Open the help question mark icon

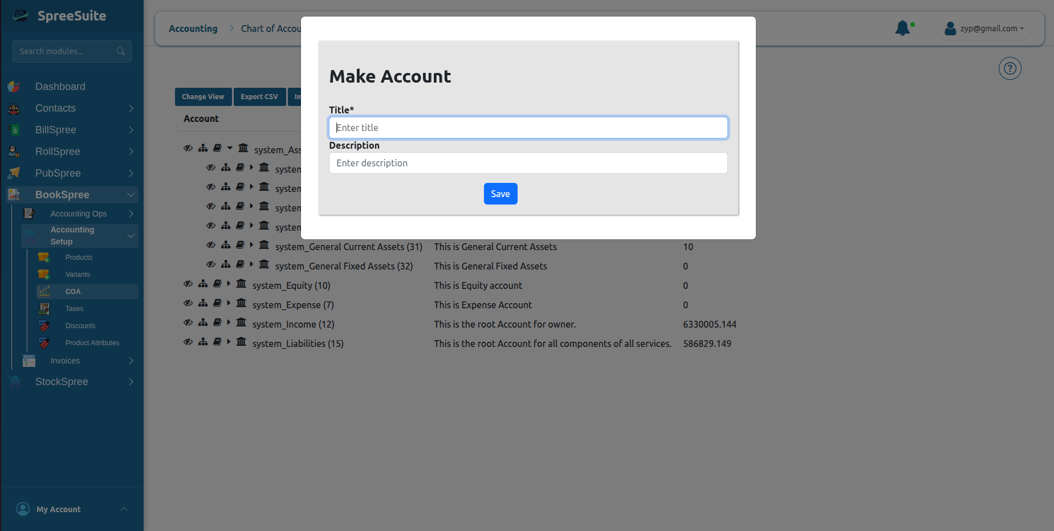pyautogui.click(x=1010, y=69)
